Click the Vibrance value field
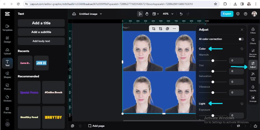The image size is (260, 130). click(x=236, y=92)
